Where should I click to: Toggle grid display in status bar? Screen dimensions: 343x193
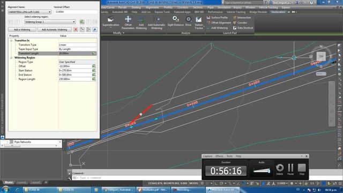tap(202, 183)
